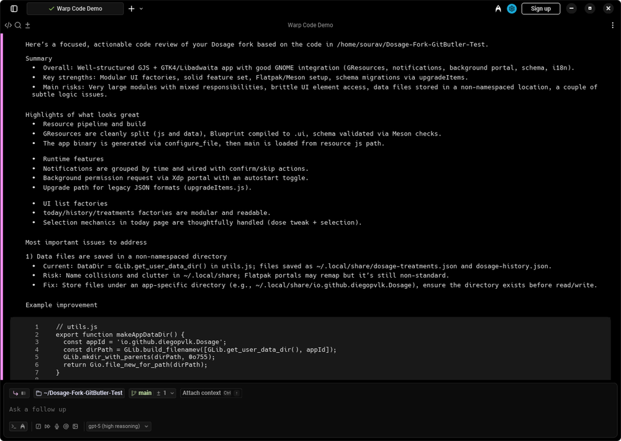
Task: Click the pane title 'Warp Code Demo'
Action: pyautogui.click(x=310, y=25)
